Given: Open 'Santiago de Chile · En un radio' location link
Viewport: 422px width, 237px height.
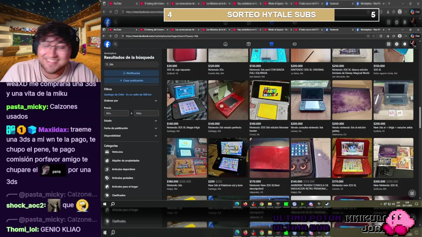Looking at the screenshot, I should click(128, 94).
